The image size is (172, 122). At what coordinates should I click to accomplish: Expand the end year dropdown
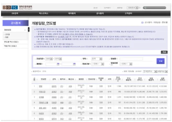coord(60,59)
